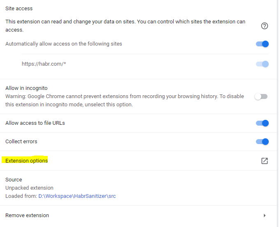Click the Automatically allow access label text
This screenshot has height=227, width=279.
click(x=64, y=44)
